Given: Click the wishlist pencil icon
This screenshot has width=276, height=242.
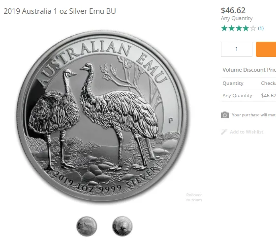Looking at the screenshot, I should click(x=224, y=132).
